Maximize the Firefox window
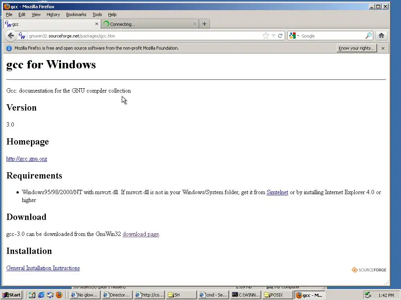 [378, 6]
